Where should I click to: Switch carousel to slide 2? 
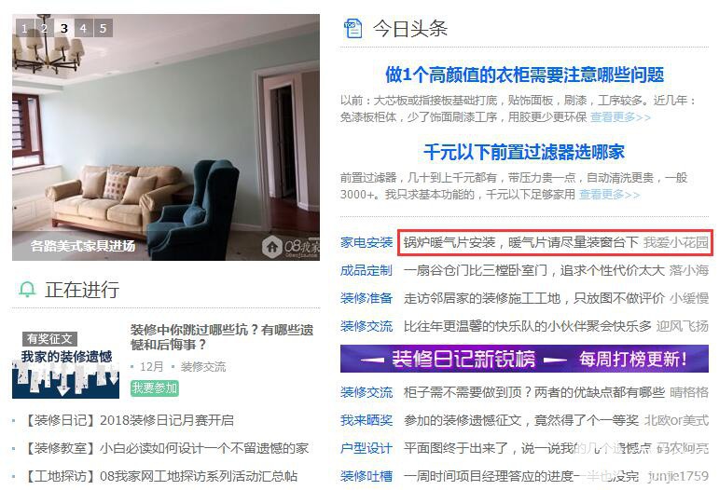pos(45,28)
